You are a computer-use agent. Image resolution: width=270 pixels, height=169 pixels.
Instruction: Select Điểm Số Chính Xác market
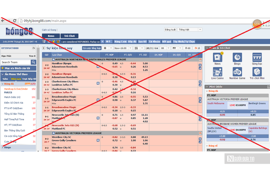[x=13, y=103]
